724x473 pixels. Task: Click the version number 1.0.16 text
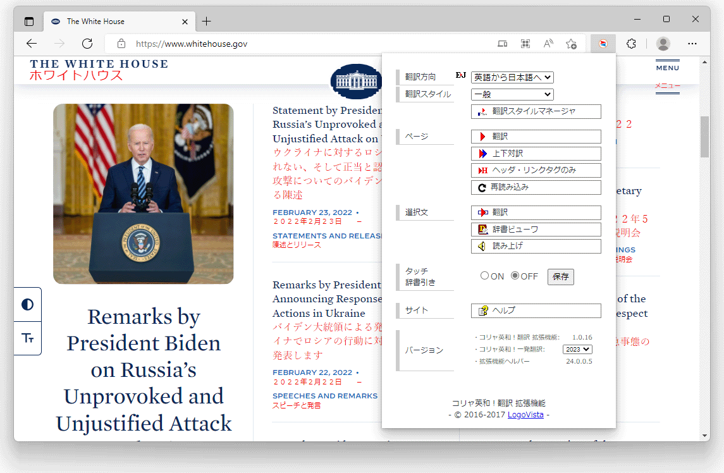(x=582, y=337)
